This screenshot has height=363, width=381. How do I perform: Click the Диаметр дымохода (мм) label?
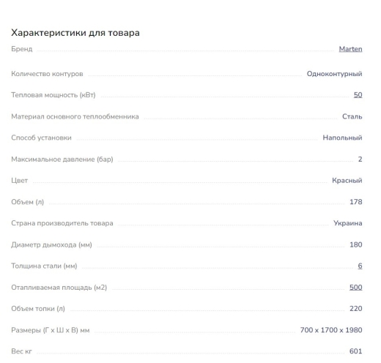[x=51, y=244]
